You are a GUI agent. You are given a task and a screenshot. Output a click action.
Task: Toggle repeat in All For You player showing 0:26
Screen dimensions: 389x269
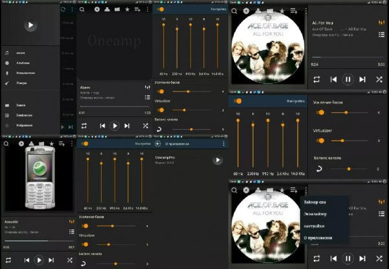click(316, 80)
